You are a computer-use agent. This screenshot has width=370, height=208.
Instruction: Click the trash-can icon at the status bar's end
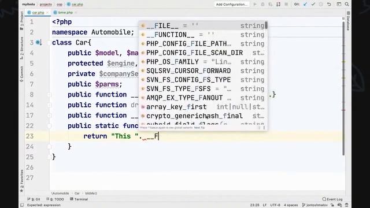point(347,205)
